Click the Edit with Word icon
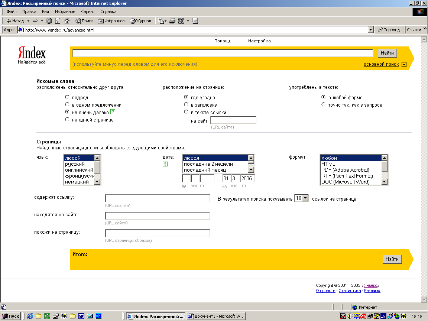Screen dimensions: 428x321 (181, 21)
